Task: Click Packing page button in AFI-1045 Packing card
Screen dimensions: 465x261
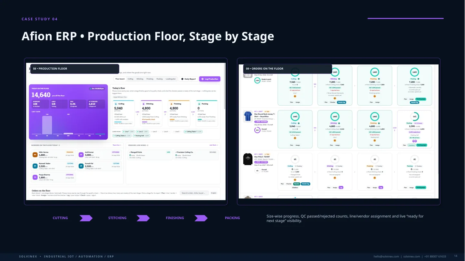Action: pos(421,188)
